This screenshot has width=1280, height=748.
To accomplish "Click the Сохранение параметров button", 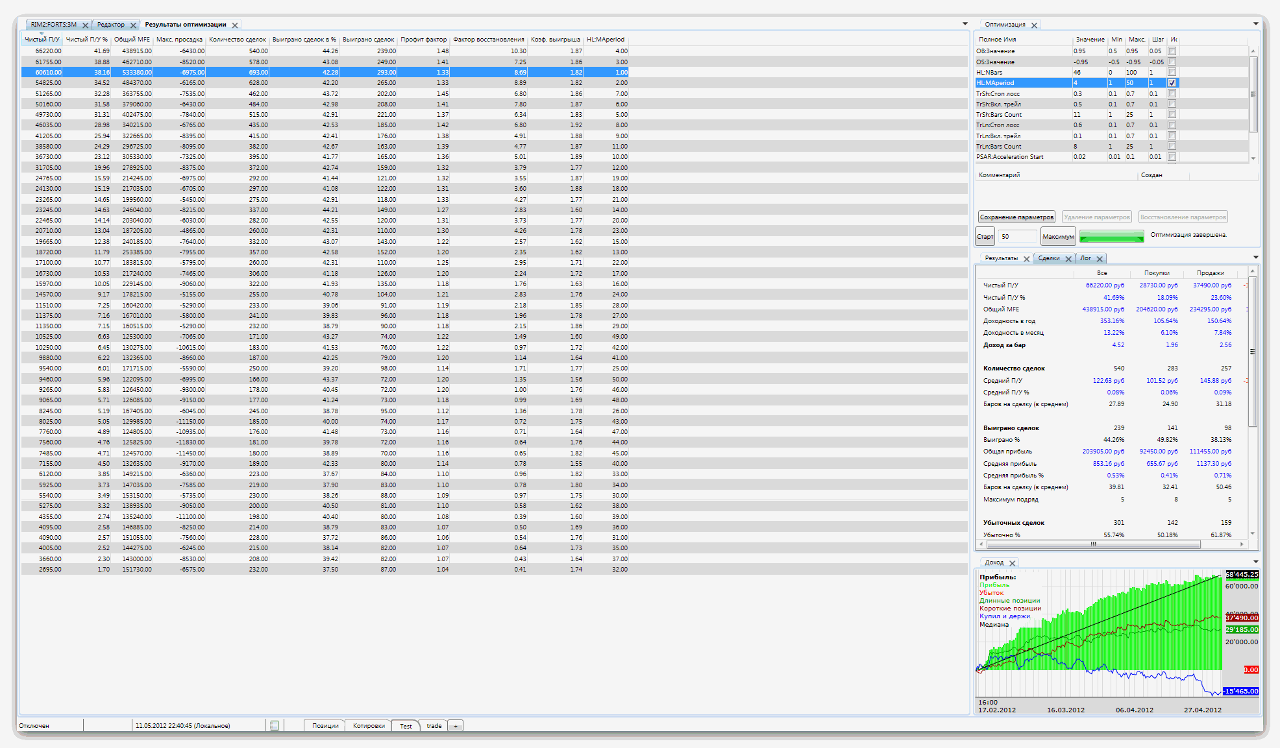I will tap(1016, 217).
